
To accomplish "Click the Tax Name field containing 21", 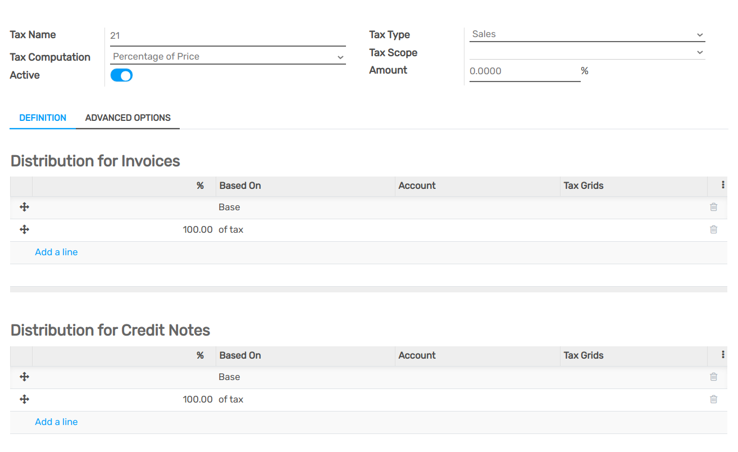I will [227, 35].
